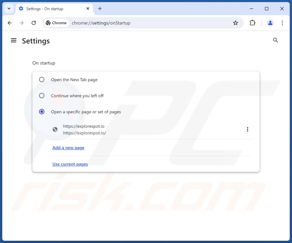The width and height of the screenshot is (292, 243).
Task: Click the On startup section heading
Action: (x=44, y=63)
